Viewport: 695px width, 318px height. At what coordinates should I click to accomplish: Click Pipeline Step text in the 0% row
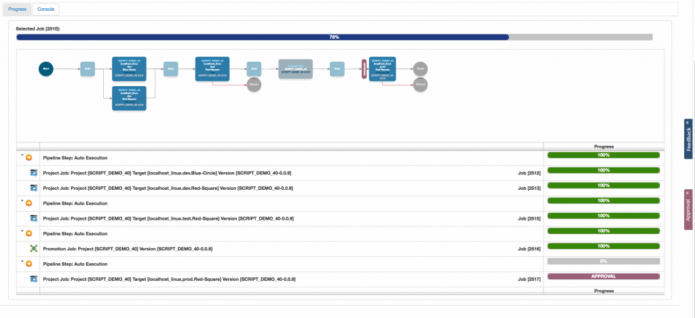[75, 264]
